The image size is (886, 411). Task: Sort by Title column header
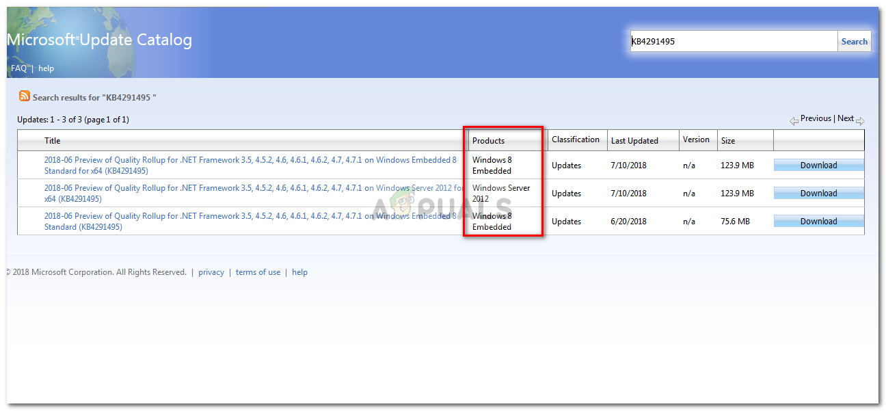tap(53, 141)
